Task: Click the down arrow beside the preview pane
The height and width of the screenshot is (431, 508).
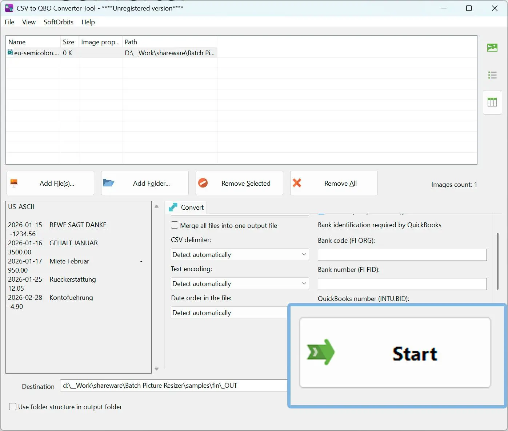Action: pos(157,369)
